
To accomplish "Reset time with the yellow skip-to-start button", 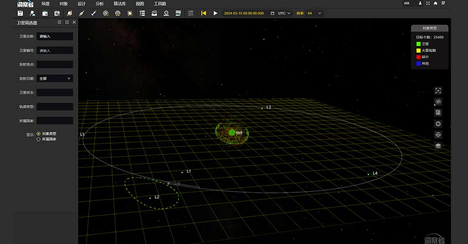I will coord(203,13).
